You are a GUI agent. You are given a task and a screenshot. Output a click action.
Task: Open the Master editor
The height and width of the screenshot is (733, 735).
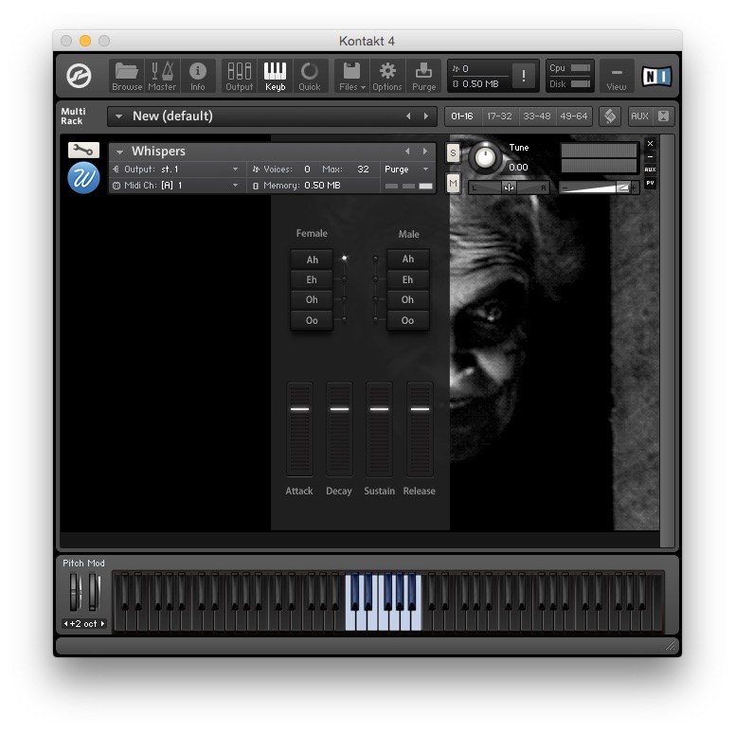coord(162,76)
